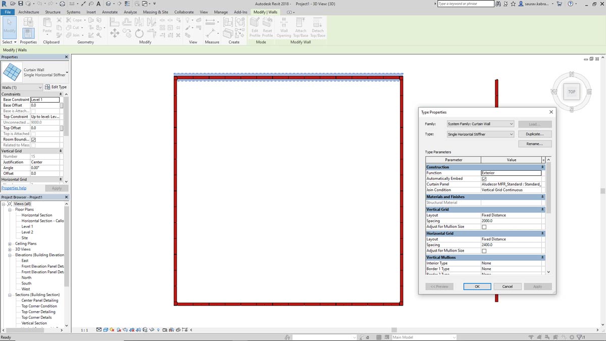The height and width of the screenshot is (341, 606).
Task: Click the Revit application logo button
Action: click(x=4, y=4)
